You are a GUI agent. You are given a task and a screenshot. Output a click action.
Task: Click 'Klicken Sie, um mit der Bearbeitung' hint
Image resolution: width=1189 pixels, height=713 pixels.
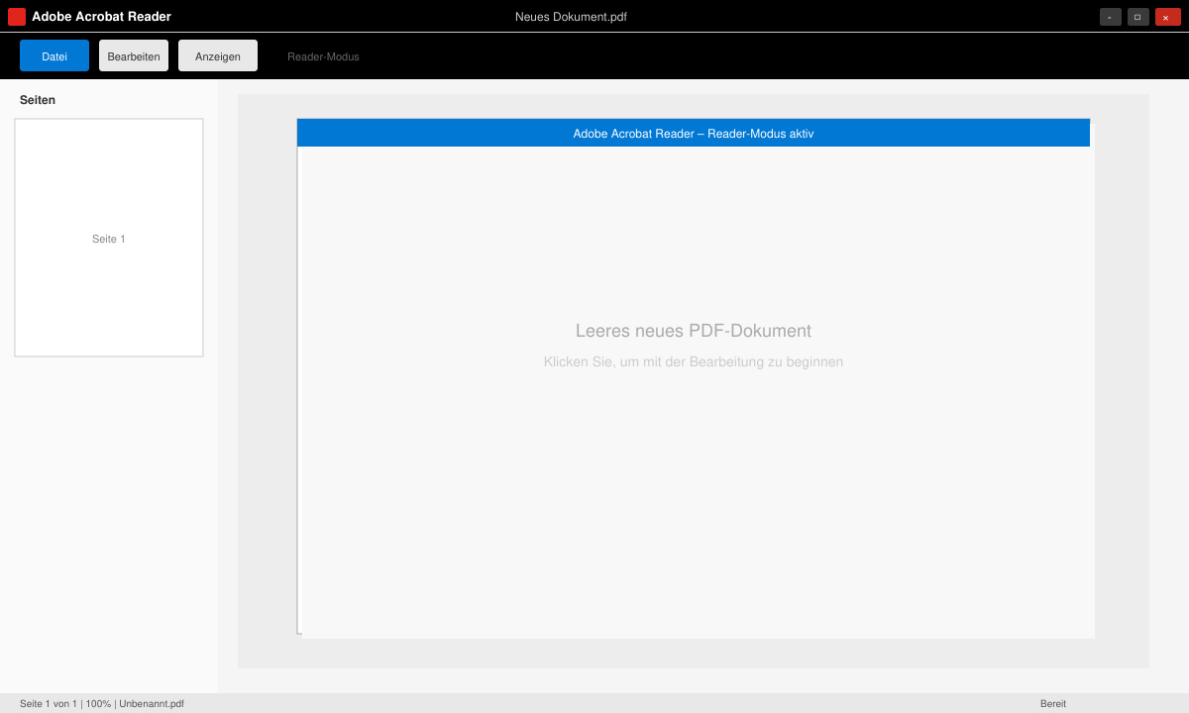(x=694, y=362)
